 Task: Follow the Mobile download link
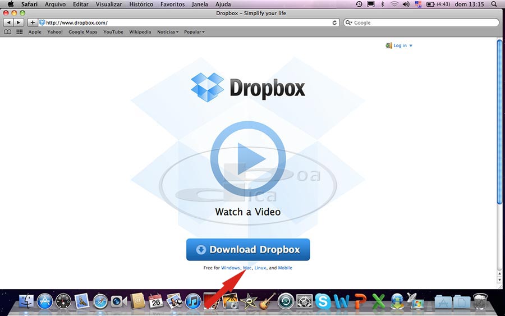(x=285, y=268)
